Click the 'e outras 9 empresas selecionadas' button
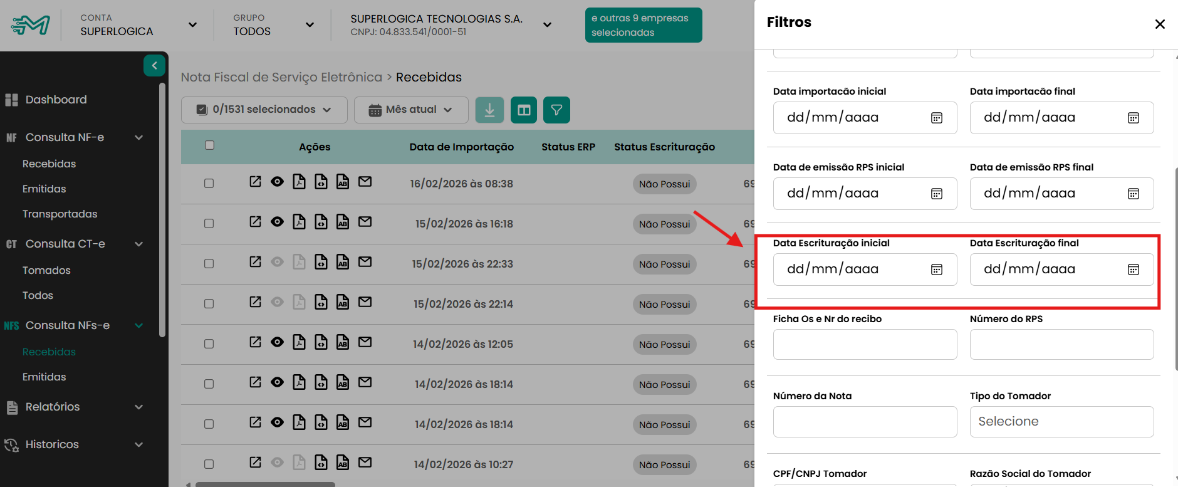1178x487 pixels. coord(643,25)
